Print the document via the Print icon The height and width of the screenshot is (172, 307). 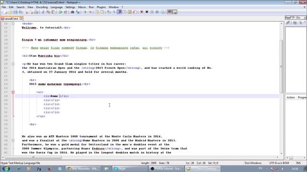pyautogui.click(x=36, y=12)
